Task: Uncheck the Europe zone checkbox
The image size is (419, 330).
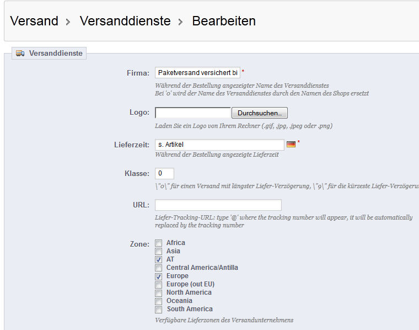Action: [x=159, y=276]
